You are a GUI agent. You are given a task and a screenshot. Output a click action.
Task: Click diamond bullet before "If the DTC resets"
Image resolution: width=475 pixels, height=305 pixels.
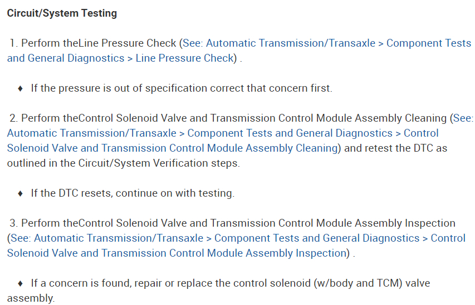point(21,194)
